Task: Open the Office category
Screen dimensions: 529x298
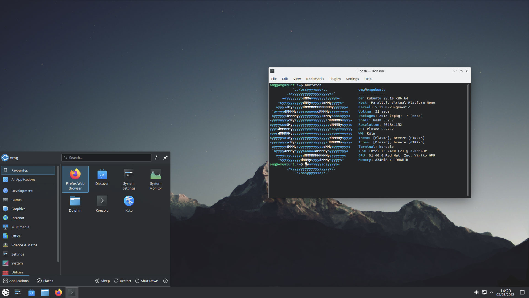Action: point(28,236)
